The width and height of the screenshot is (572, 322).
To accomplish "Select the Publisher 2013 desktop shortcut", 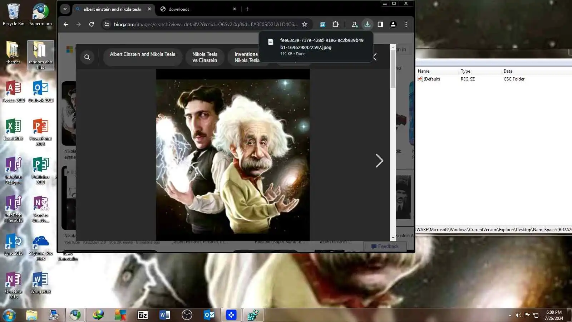I will (40, 171).
